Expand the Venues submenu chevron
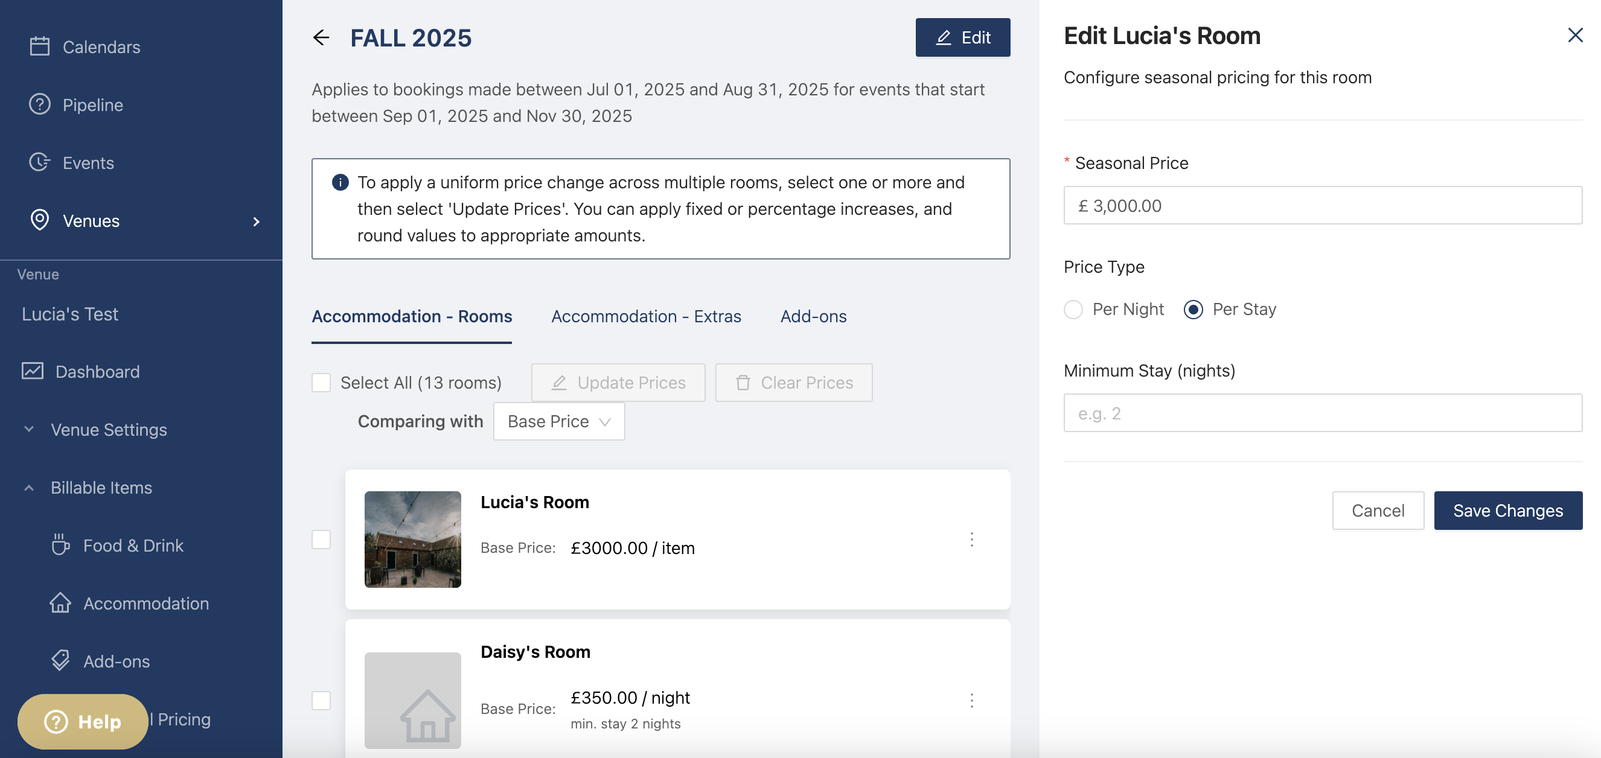 click(256, 221)
